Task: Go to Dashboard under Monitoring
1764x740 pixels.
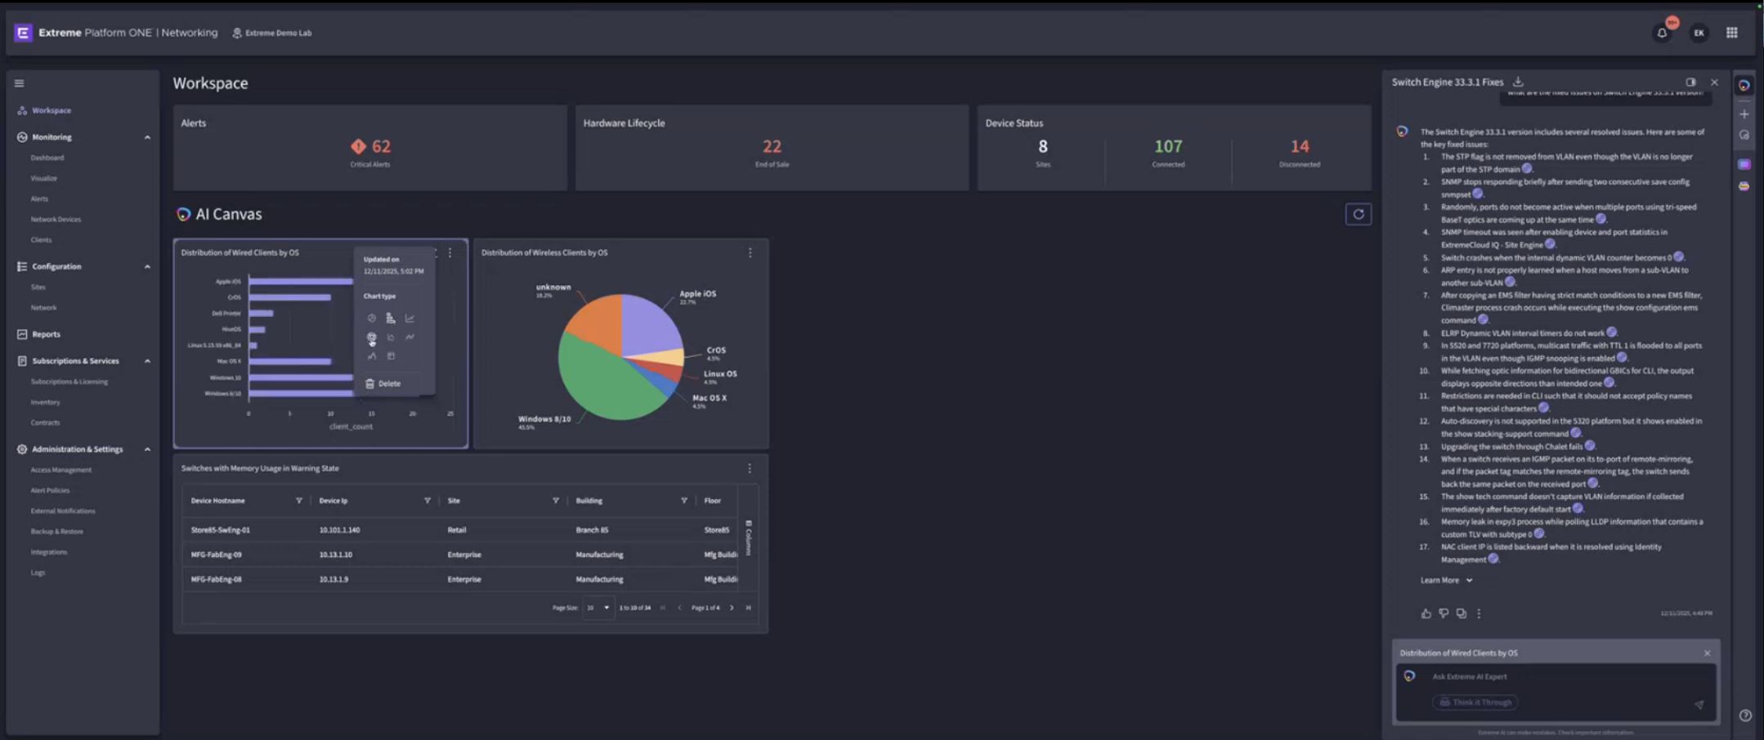Action: [x=47, y=158]
